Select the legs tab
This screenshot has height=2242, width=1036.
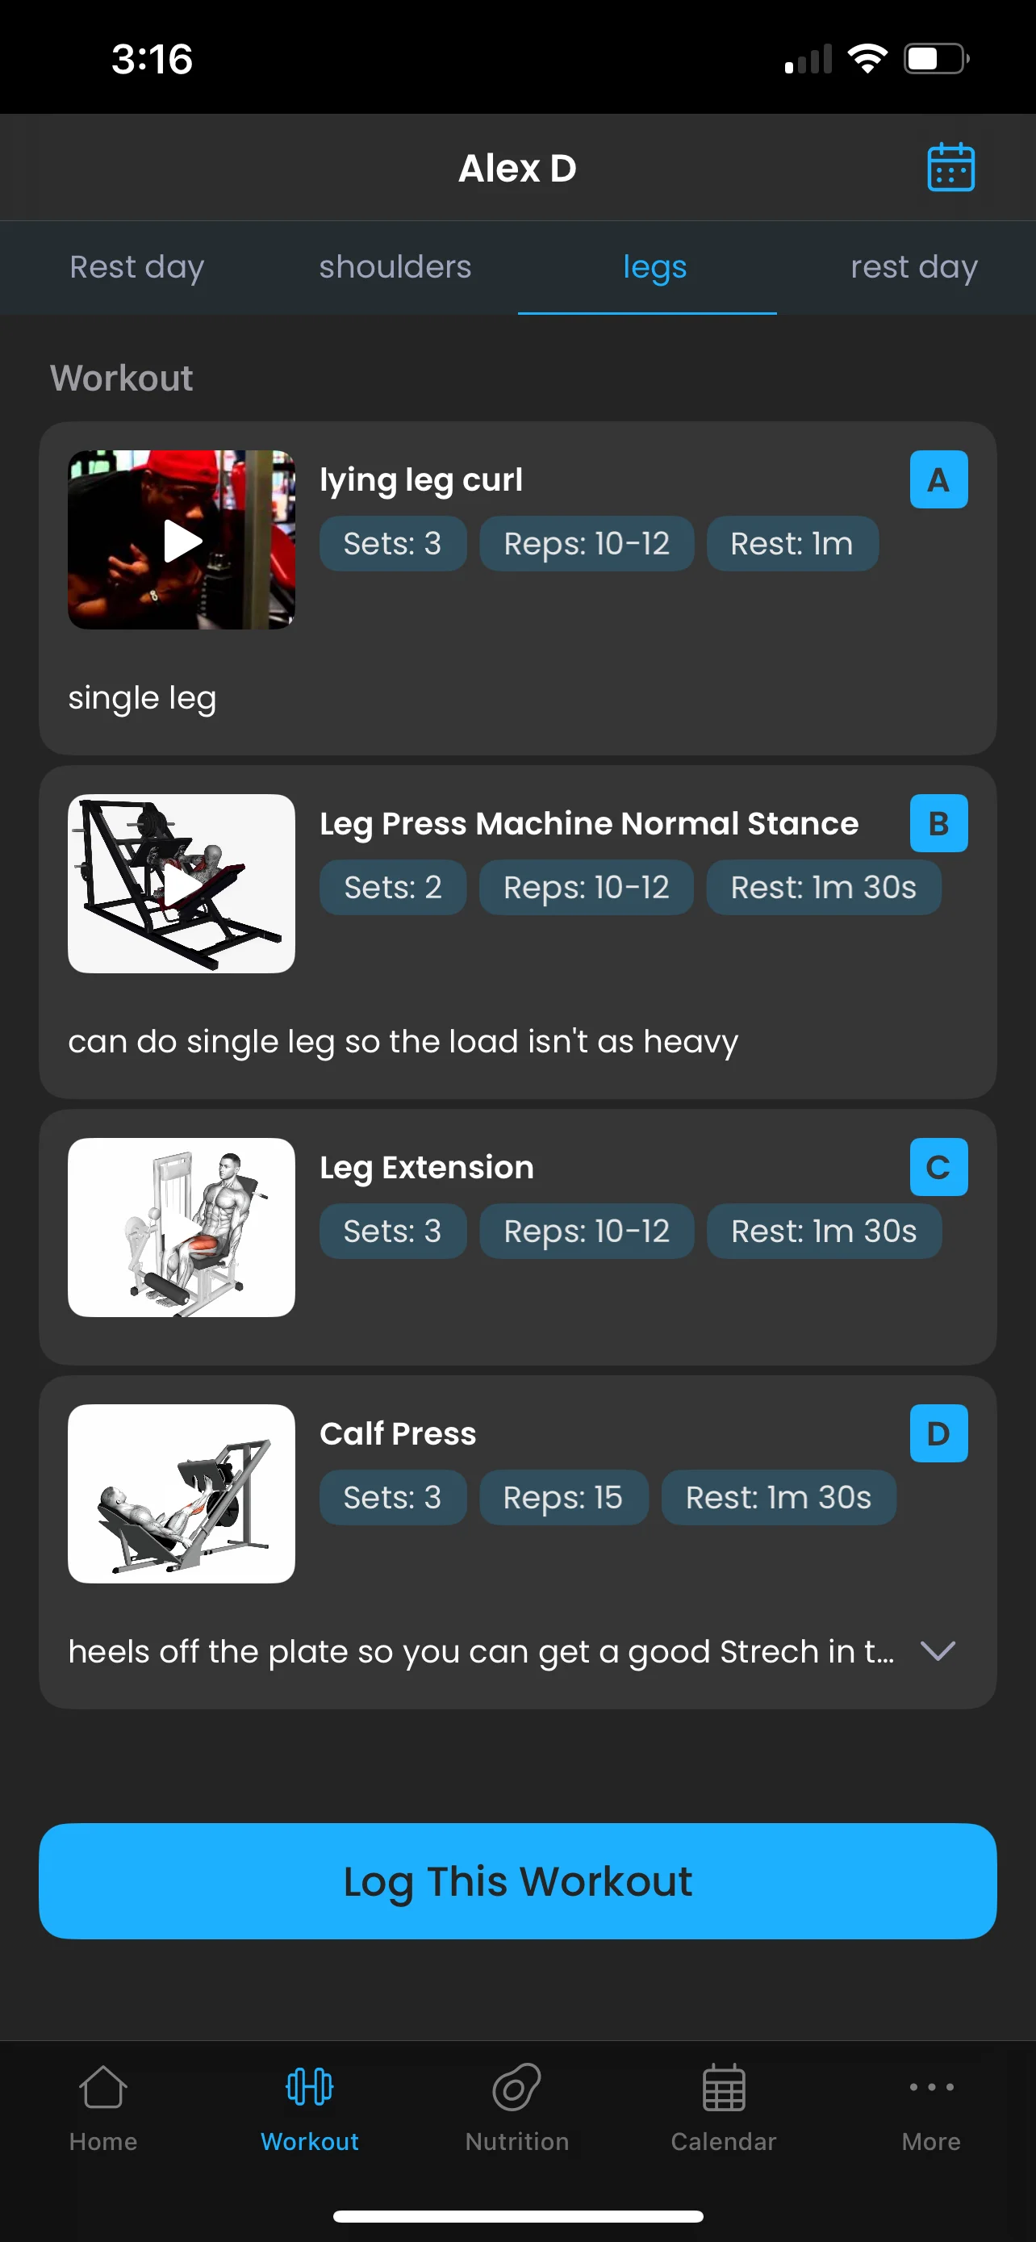(654, 267)
